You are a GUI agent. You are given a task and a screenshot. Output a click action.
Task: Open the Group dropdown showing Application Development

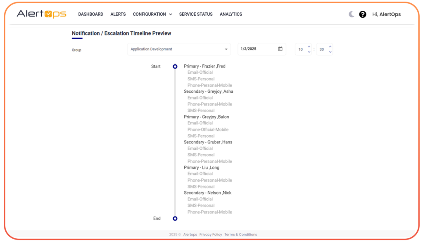click(178, 49)
